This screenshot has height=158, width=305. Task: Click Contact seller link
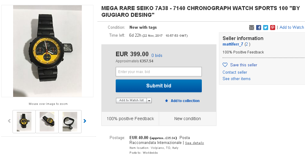[x=235, y=72]
